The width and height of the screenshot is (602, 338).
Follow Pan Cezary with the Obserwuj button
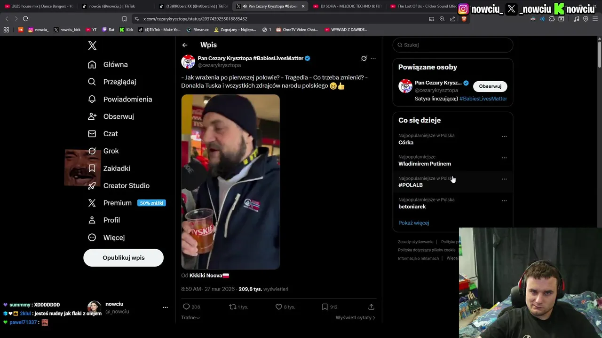point(490,86)
